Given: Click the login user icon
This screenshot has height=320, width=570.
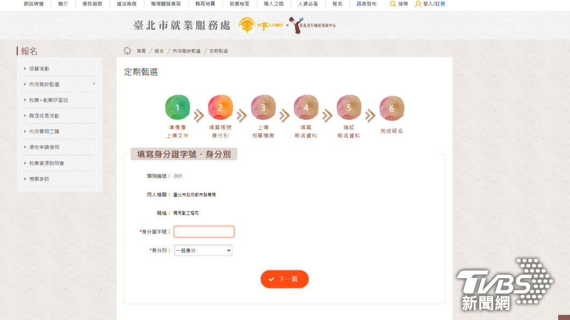Looking at the screenshot, I should pos(418,4).
